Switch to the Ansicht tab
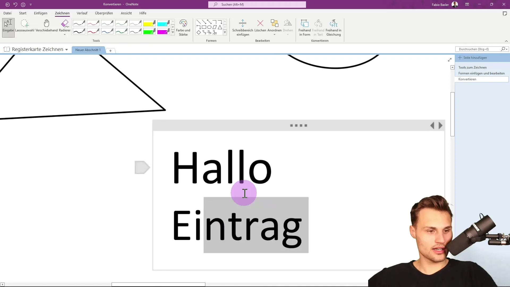510x287 pixels. [126, 13]
